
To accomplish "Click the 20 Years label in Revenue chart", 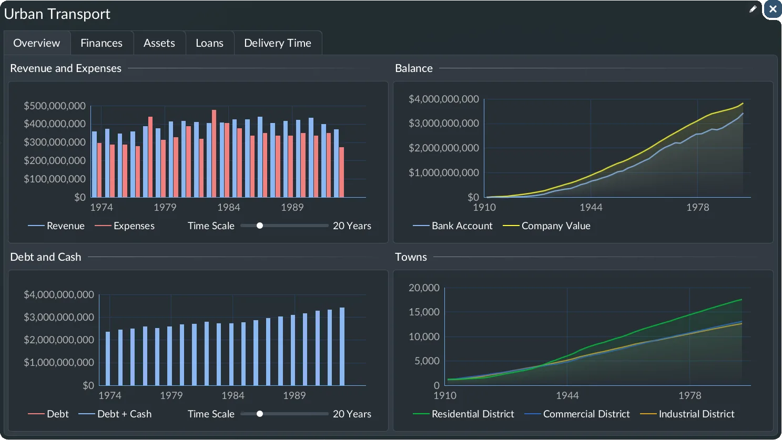I will [x=352, y=226].
